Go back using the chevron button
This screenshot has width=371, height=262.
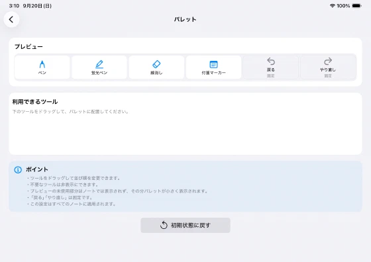11,19
